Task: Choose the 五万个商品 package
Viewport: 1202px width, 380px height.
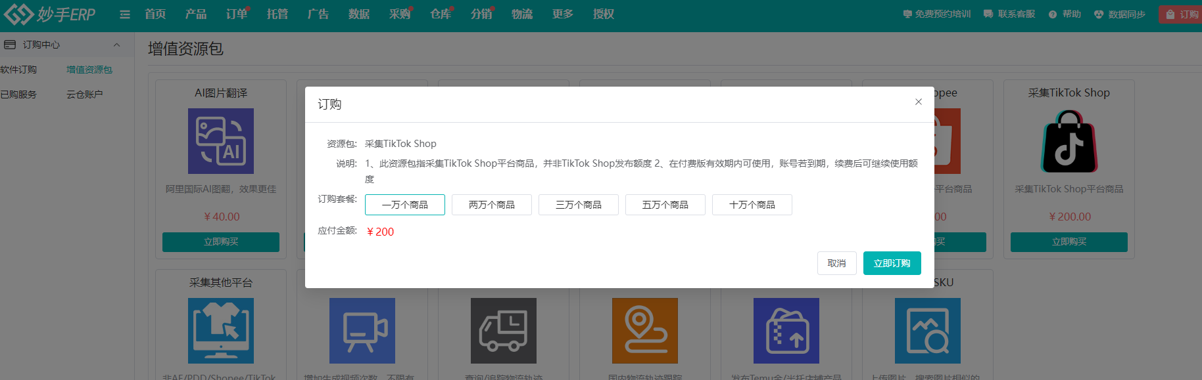Action: [665, 205]
